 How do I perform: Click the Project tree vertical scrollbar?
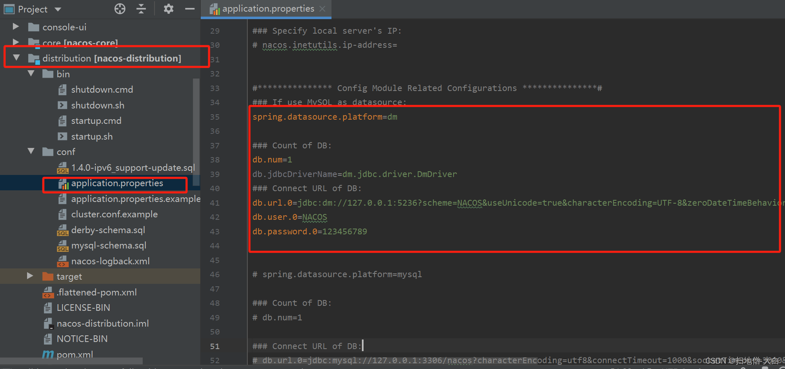click(196, 132)
